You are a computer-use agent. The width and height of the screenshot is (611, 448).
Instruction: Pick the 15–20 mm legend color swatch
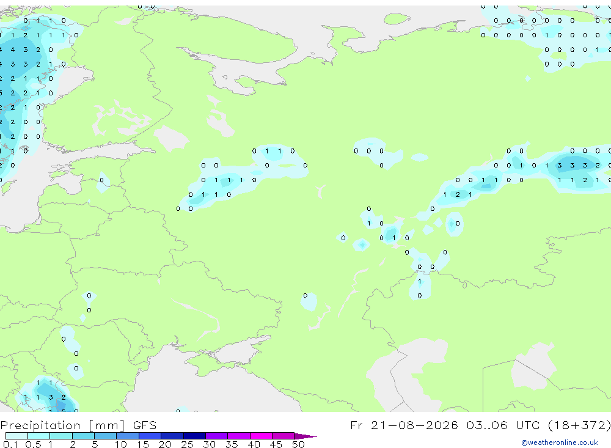pos(150,436)
